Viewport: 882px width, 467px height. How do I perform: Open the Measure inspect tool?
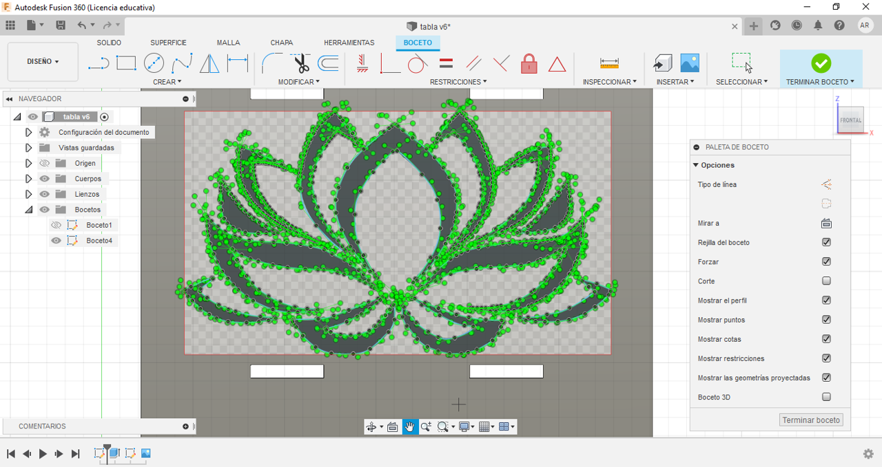pyautogui.click(x=609, y=64)
